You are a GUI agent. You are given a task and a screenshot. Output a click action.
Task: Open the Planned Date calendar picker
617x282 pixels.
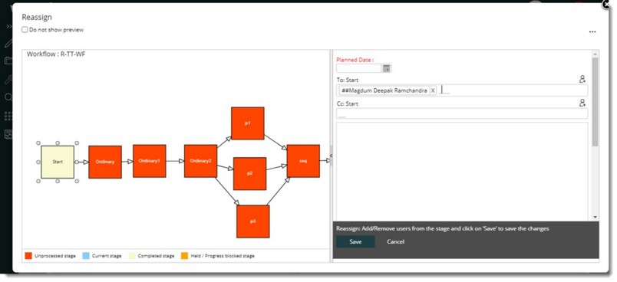tap(387, 68)
